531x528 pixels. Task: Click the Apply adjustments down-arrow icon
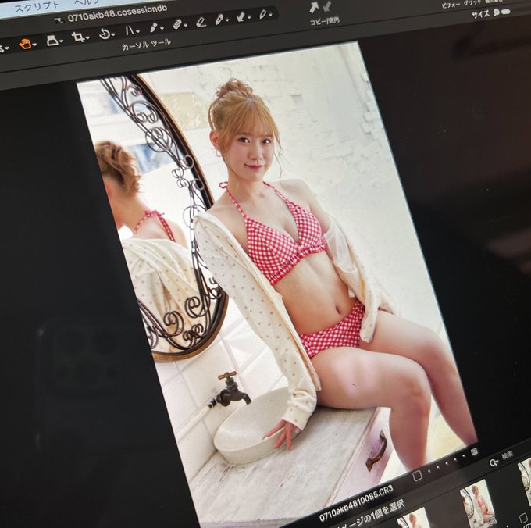[x=326, y=6]
